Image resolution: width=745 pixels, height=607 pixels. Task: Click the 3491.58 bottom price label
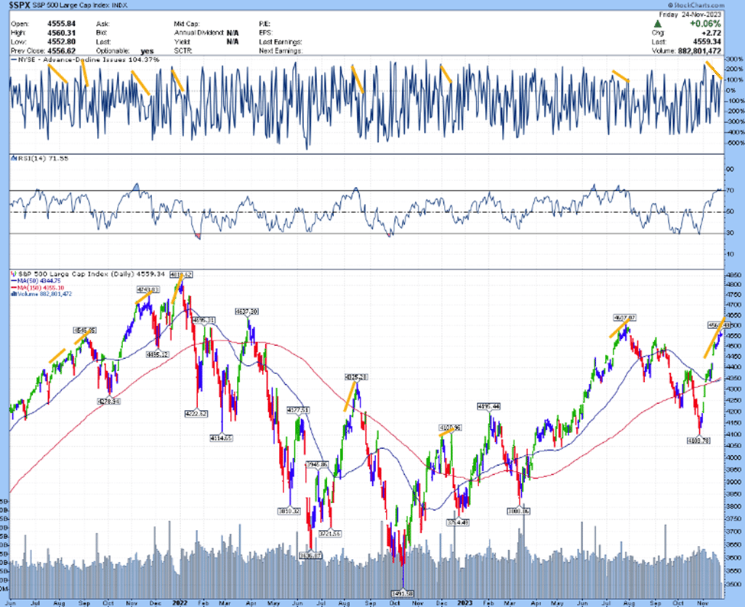pos(403,593)
